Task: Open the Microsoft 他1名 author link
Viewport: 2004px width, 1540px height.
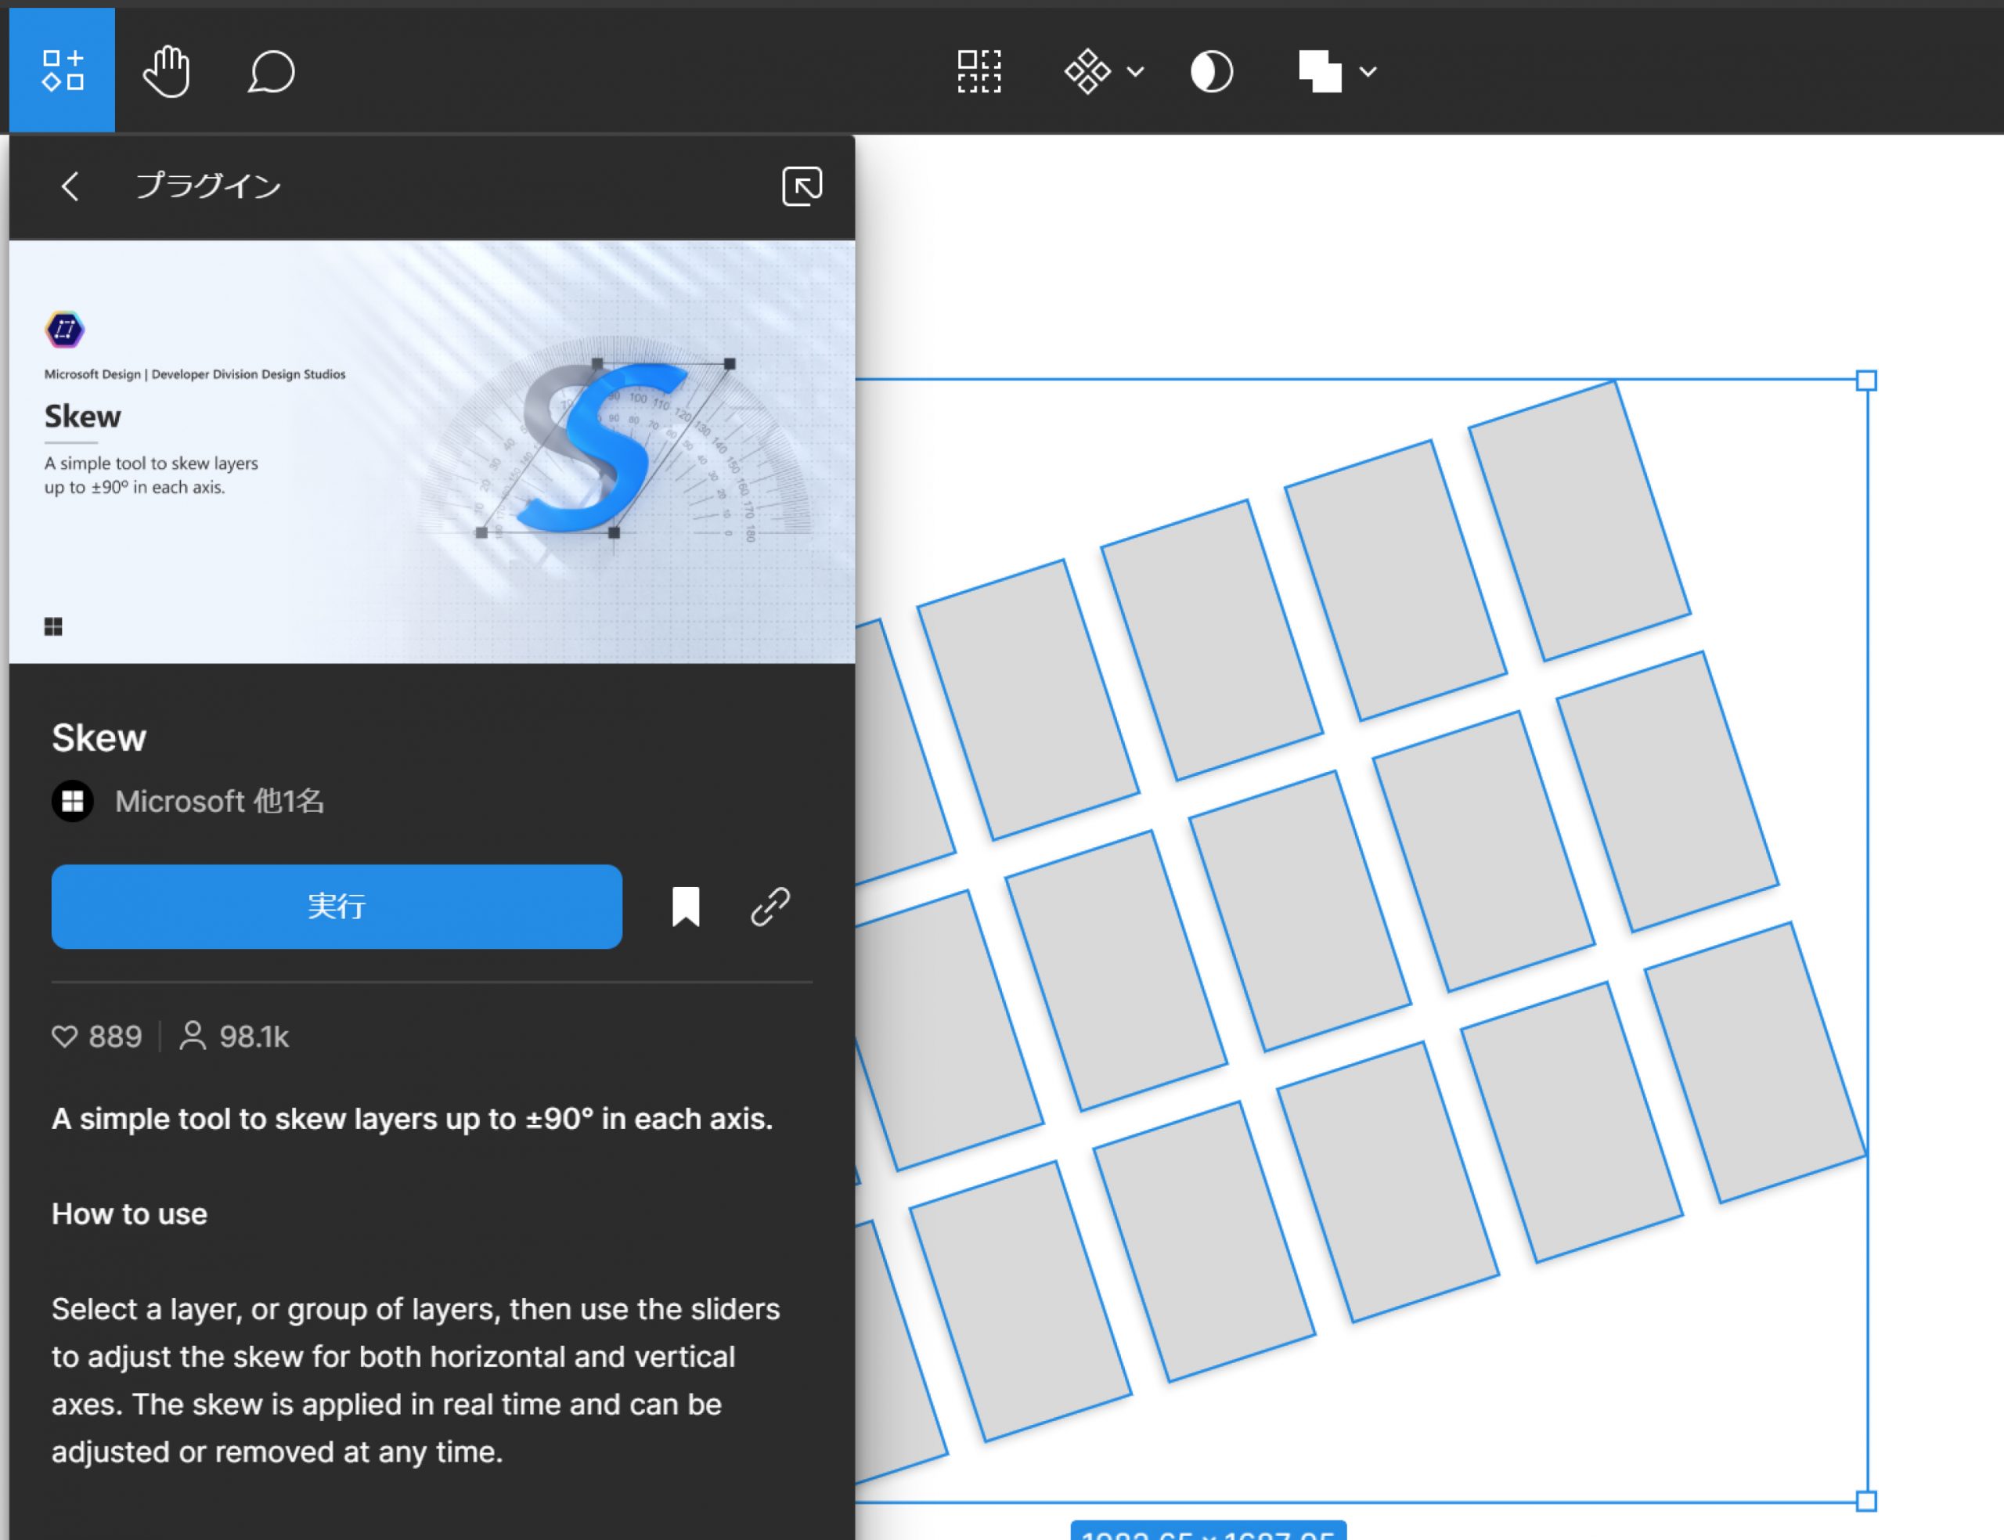Action: 220,801
